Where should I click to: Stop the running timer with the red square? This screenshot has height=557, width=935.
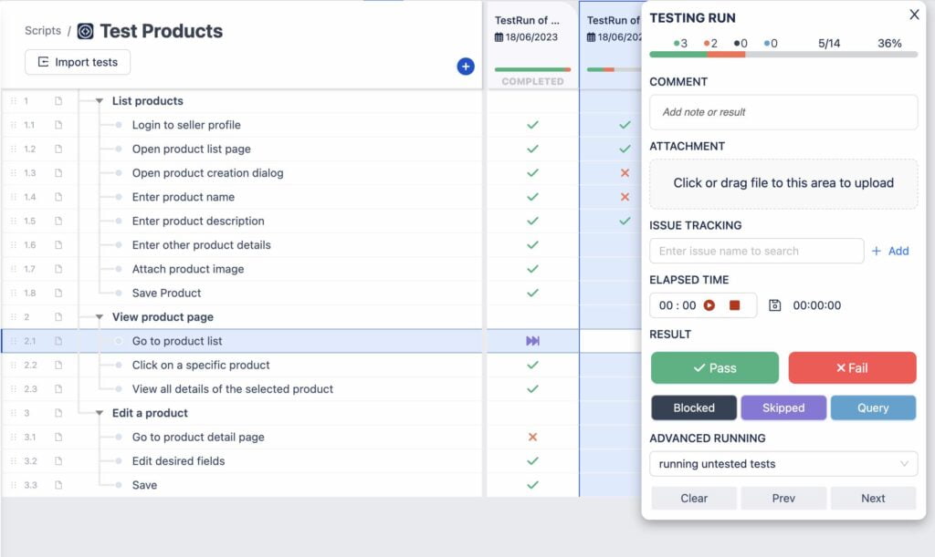tap(735, 304)
